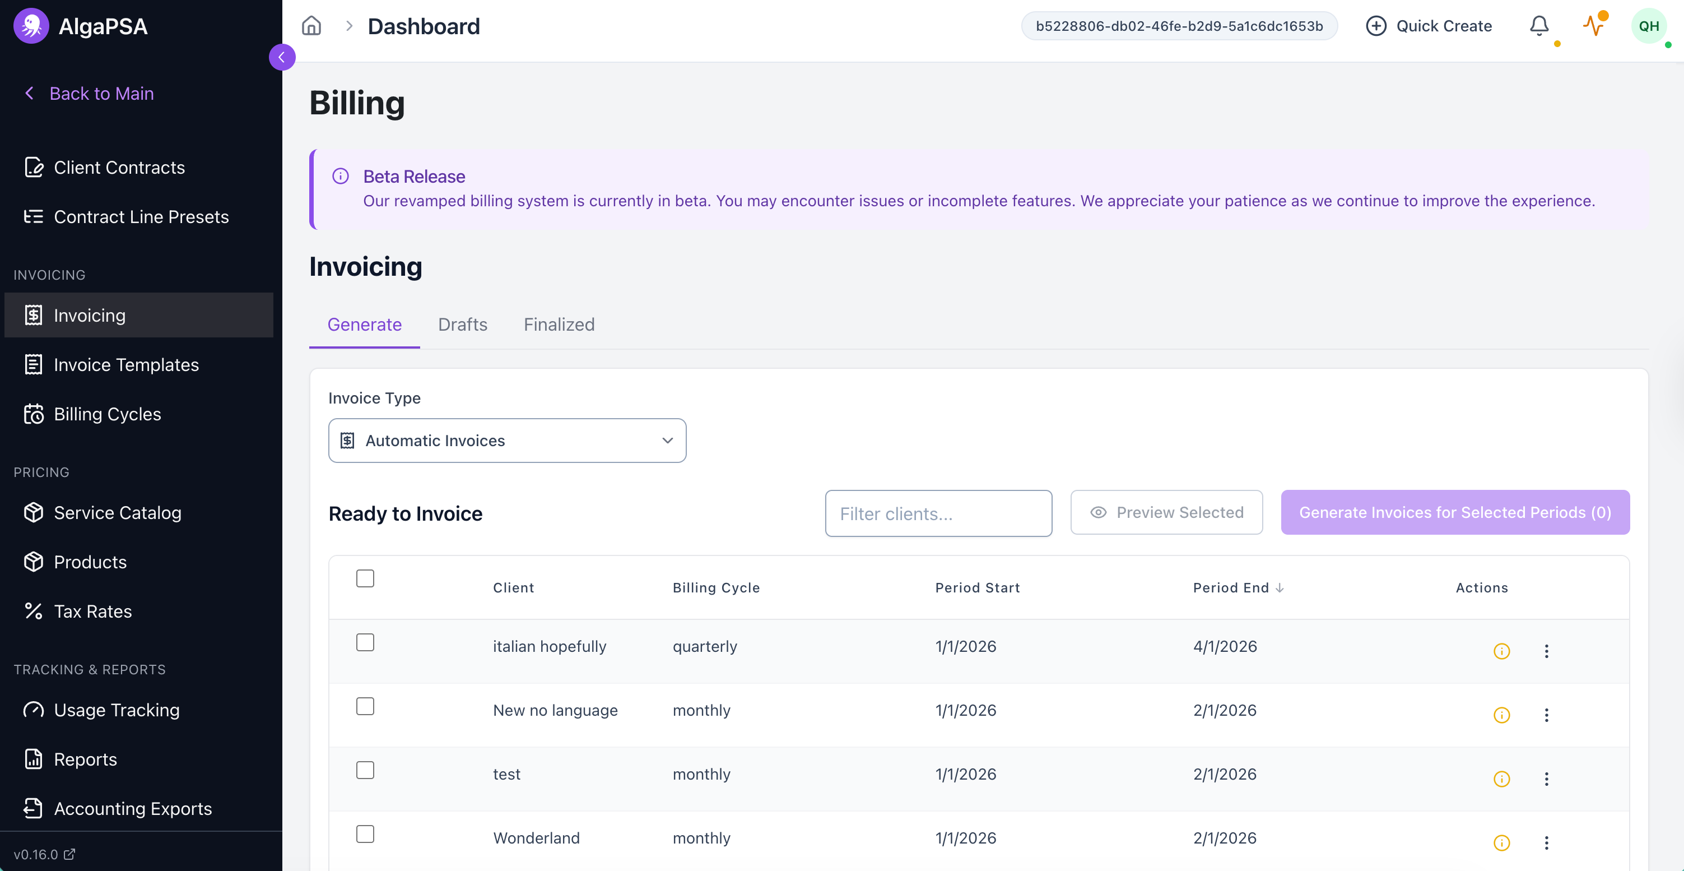Select the Wonderland row checkbox
This screenshot has height=871, width=1684.
tap(365, 834)
